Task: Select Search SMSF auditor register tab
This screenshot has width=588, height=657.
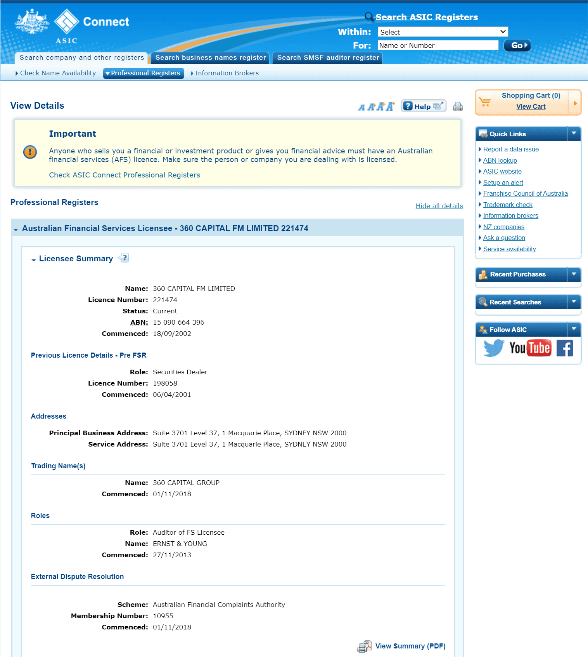Action: click(328, 57)
